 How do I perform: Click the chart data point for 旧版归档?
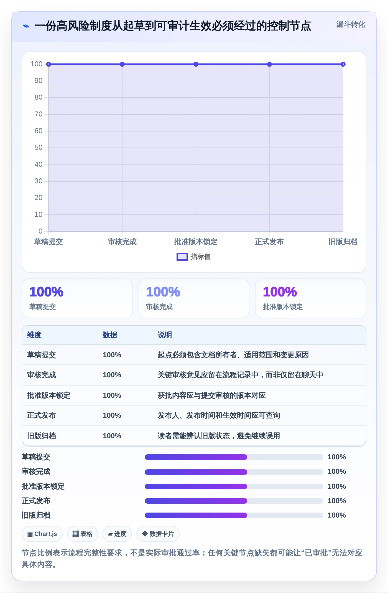tap(343, 64)
